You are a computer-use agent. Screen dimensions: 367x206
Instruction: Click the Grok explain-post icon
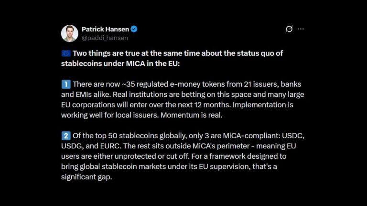pos(289,29)
